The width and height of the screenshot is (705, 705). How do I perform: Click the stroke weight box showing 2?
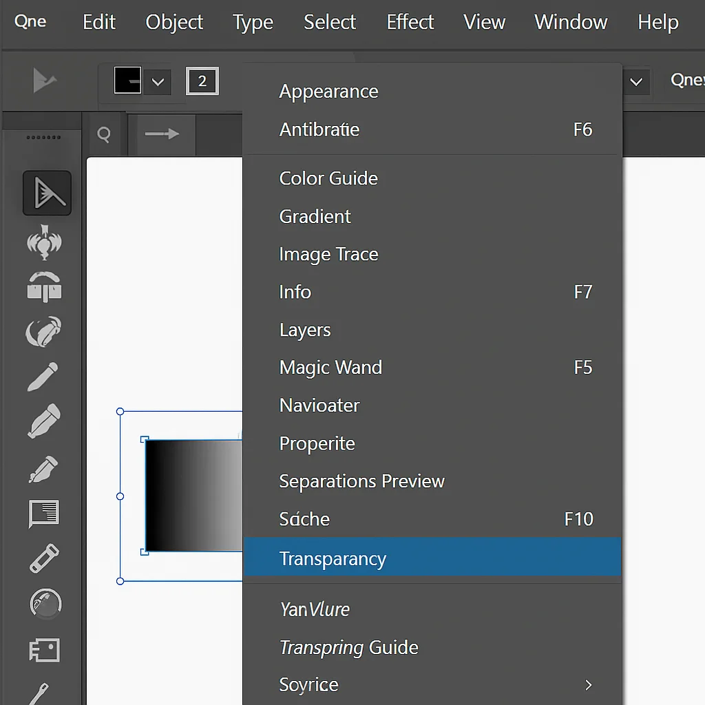202,81
